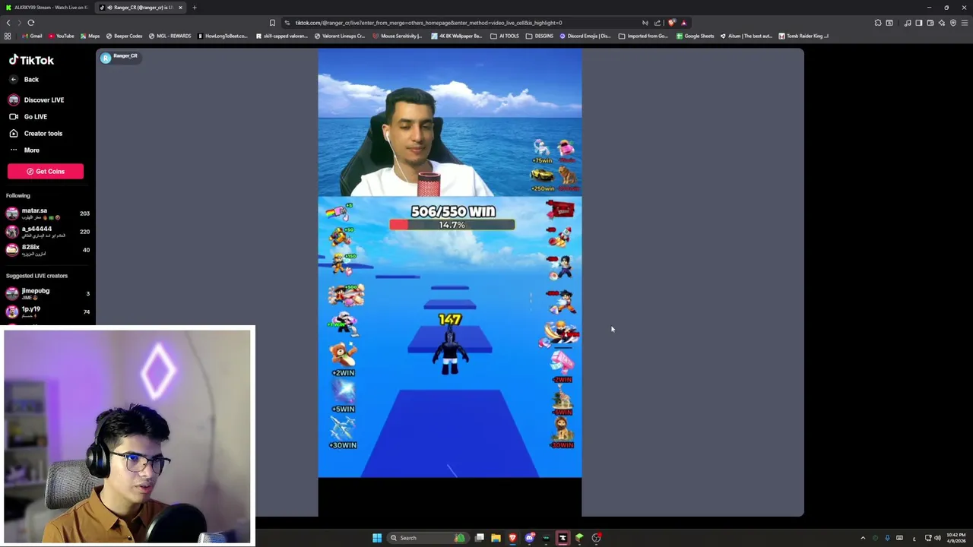Open a_s44444's live from Following
973x547 pixels.
point(47,232)
